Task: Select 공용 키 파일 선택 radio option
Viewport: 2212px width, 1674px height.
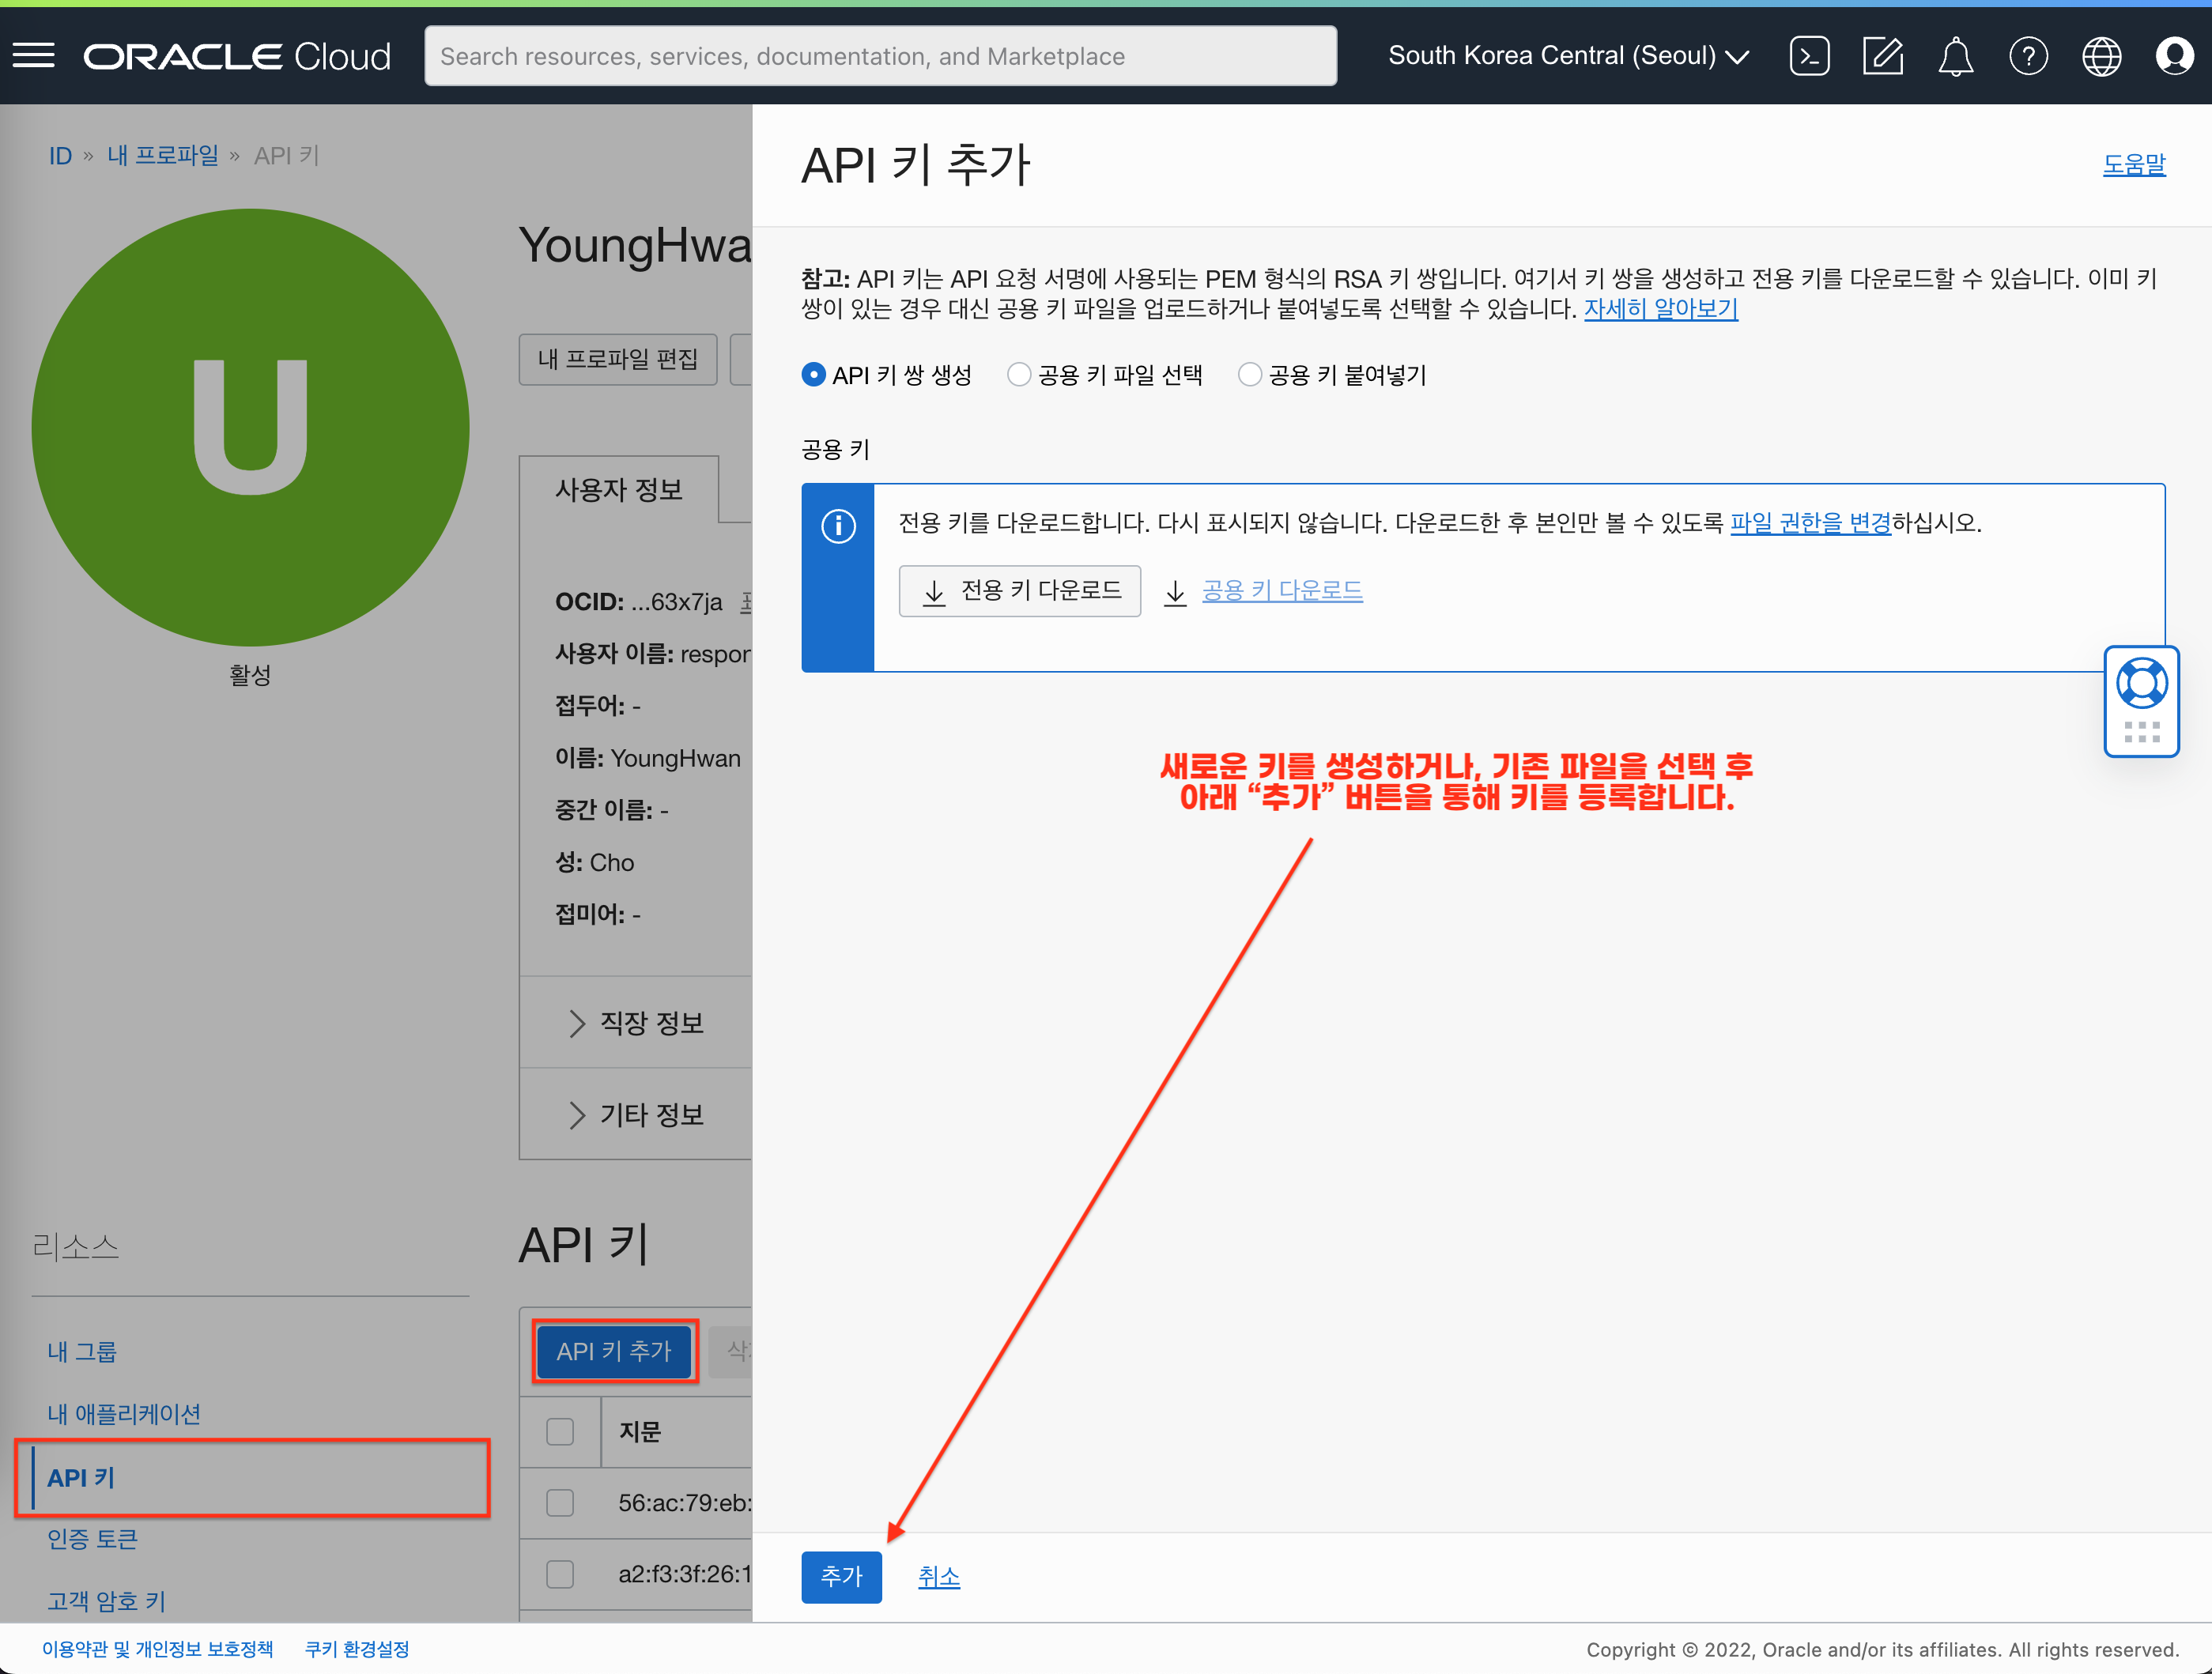Action: pos(1018,375)
